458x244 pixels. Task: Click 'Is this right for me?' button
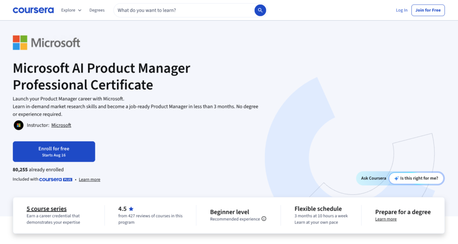[x=416, y=178]
